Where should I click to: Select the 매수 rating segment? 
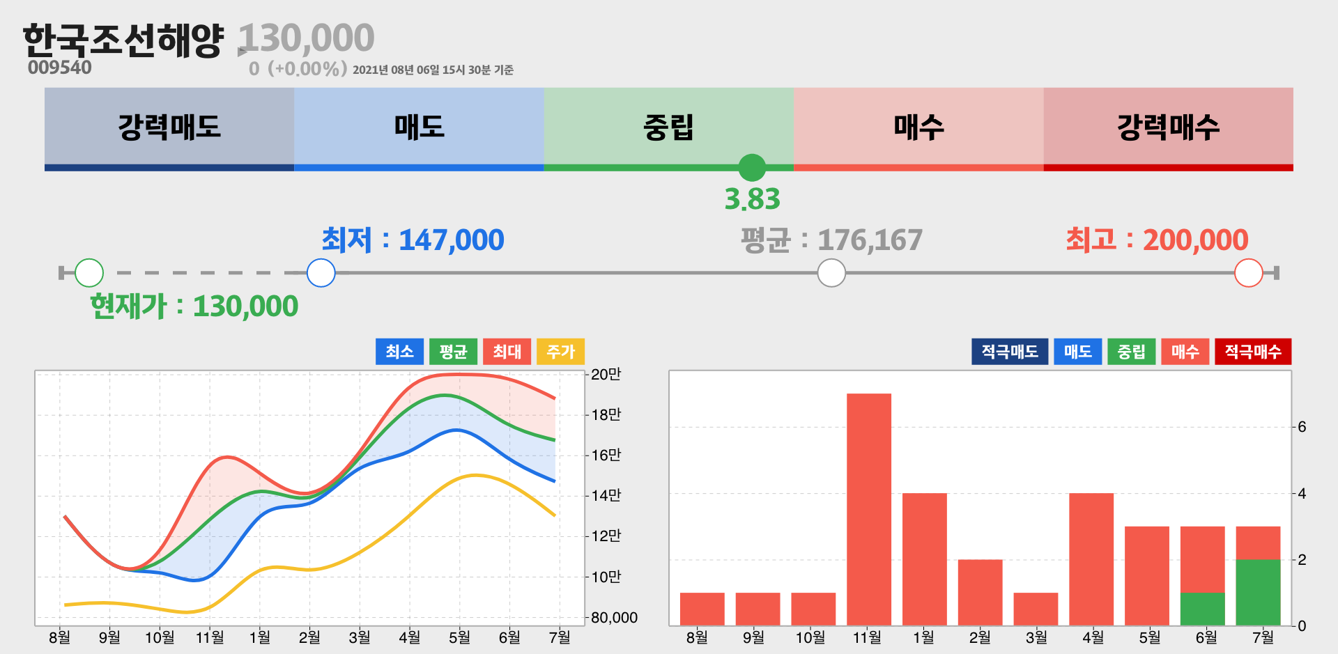tap(918, 129)
